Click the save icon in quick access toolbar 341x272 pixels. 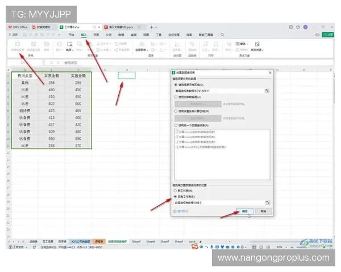point(25,35)
